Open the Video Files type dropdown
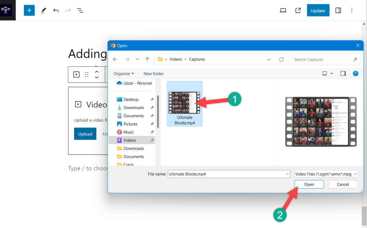 (x=326, y=174)
